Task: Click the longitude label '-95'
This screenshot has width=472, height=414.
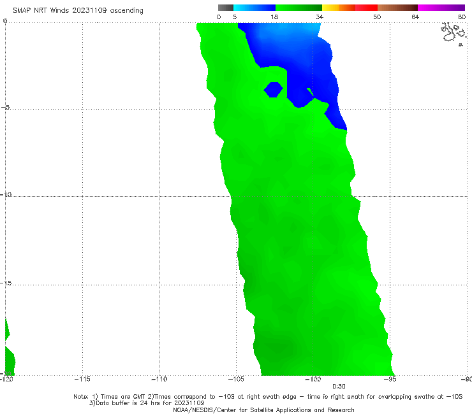Action: [390, 379]
